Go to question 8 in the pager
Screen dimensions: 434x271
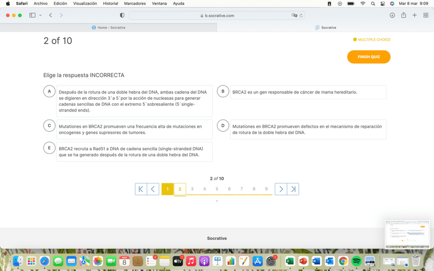pyautogui.click(x=254, y=189)
